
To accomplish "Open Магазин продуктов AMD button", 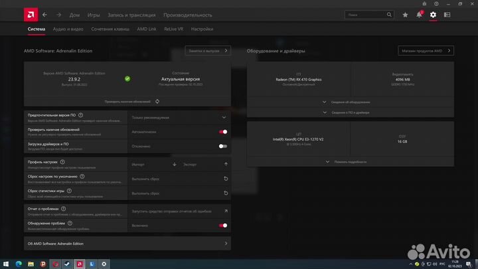I will tap(426, 50).
